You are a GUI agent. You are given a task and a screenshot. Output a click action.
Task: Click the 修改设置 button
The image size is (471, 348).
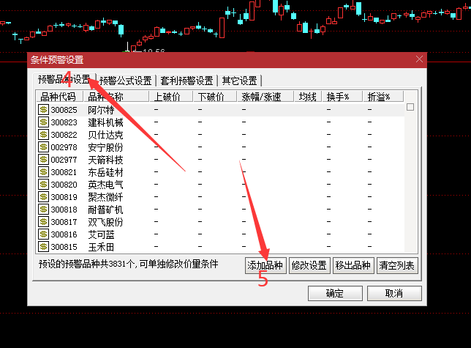pos(309,266)
